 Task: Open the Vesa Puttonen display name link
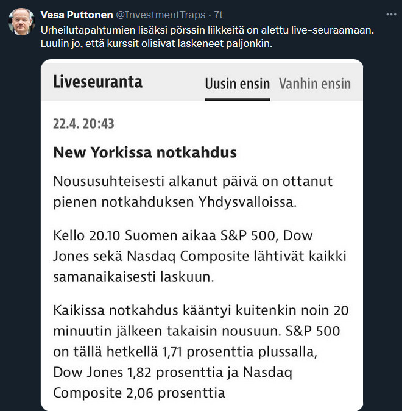pyautogui.click(x=75, y=15)
